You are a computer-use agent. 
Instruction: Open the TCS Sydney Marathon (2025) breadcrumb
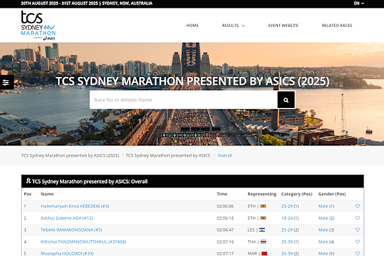(x=70, y=156)
